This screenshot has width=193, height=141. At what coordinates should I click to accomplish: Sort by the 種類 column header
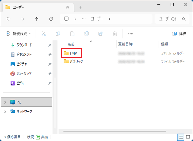[164, 44]
